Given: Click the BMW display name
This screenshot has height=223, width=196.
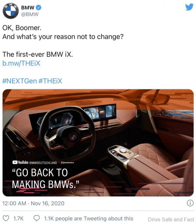Looking at the screenshot, I should (x=28, y=8).
